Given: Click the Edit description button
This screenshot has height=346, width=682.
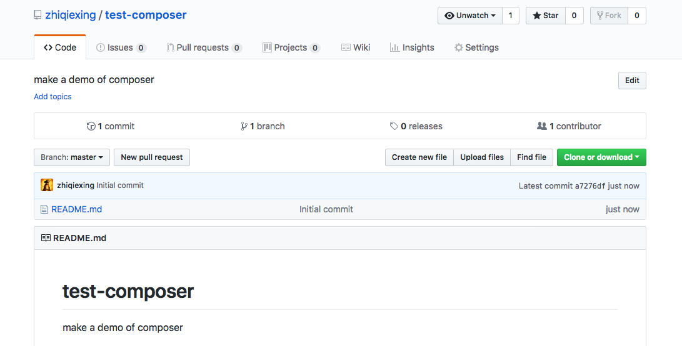Looking at the screenshot, I should click(x=632, y=81).
